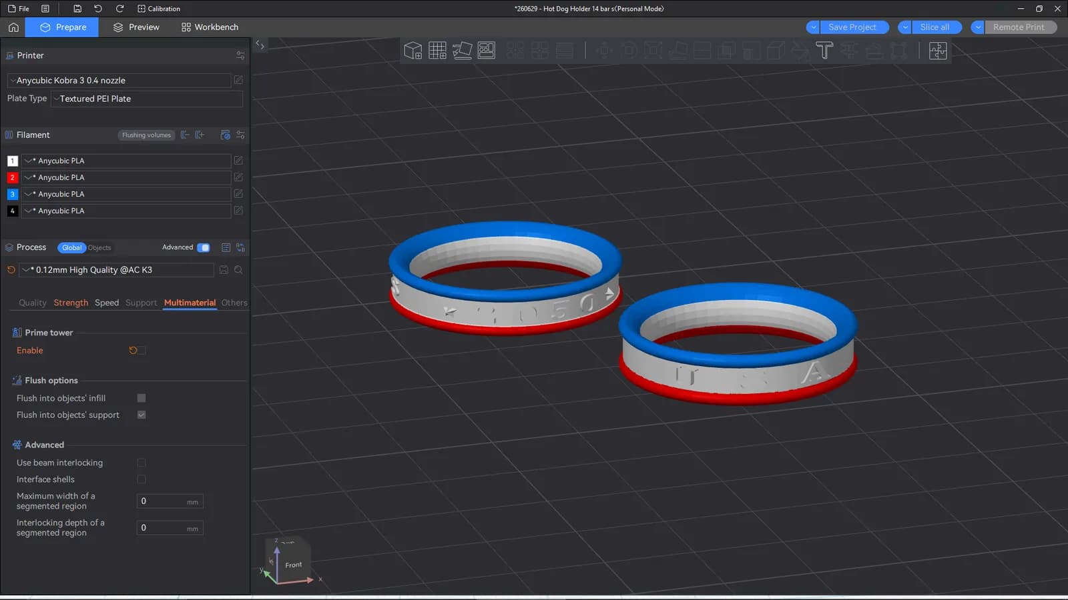The width and height of the screenshot is (1068, 600).
Task: Click the Arrange all objects icon
Action: pyautogui.click(x=487, y=51)
